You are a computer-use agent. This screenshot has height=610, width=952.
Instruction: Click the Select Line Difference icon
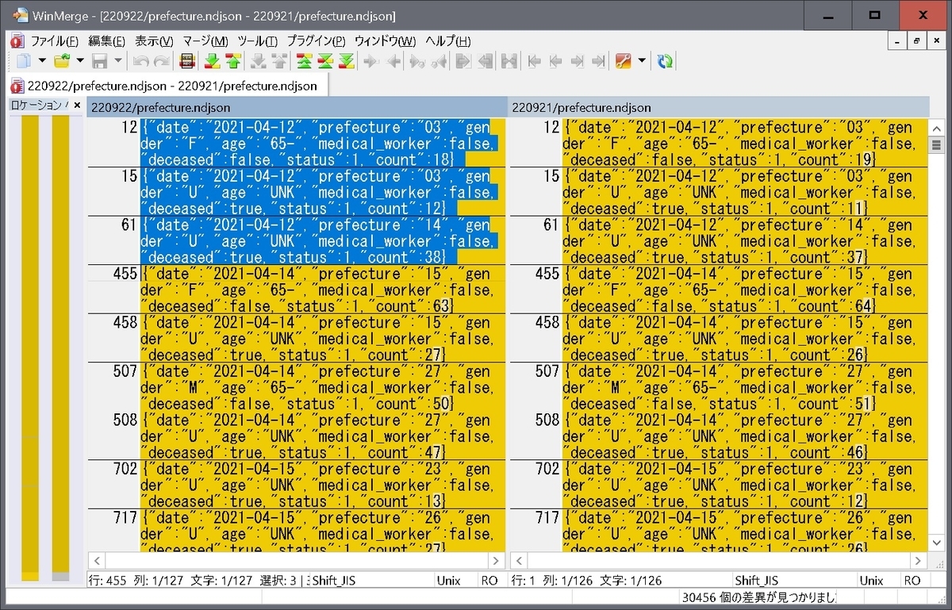[x=187, y=61]
